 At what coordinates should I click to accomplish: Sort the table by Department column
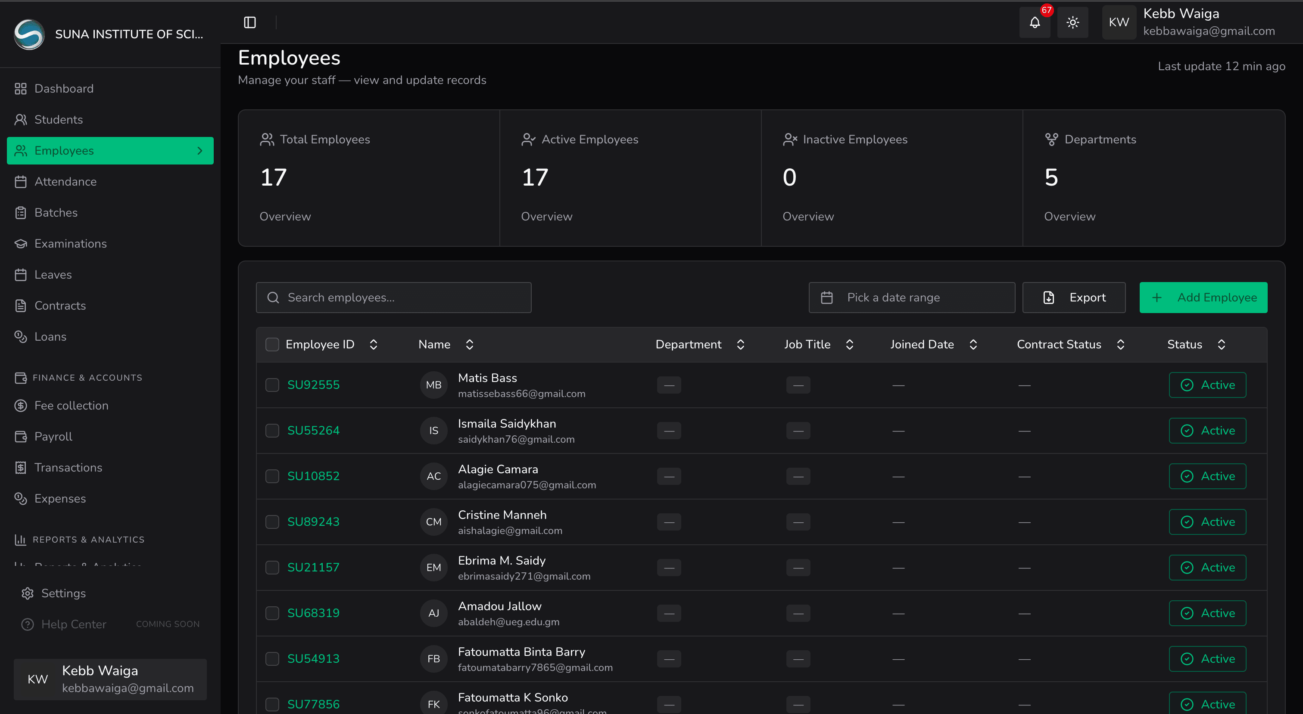[x=741, y=345]
